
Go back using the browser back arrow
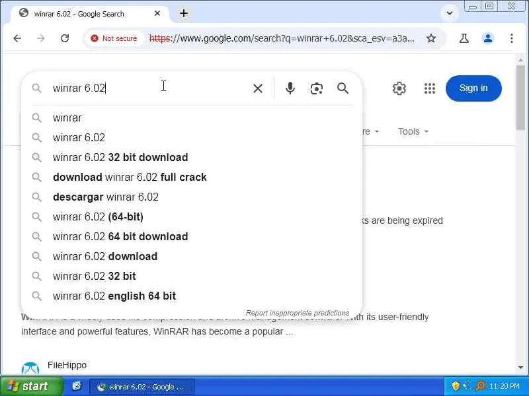17,38
